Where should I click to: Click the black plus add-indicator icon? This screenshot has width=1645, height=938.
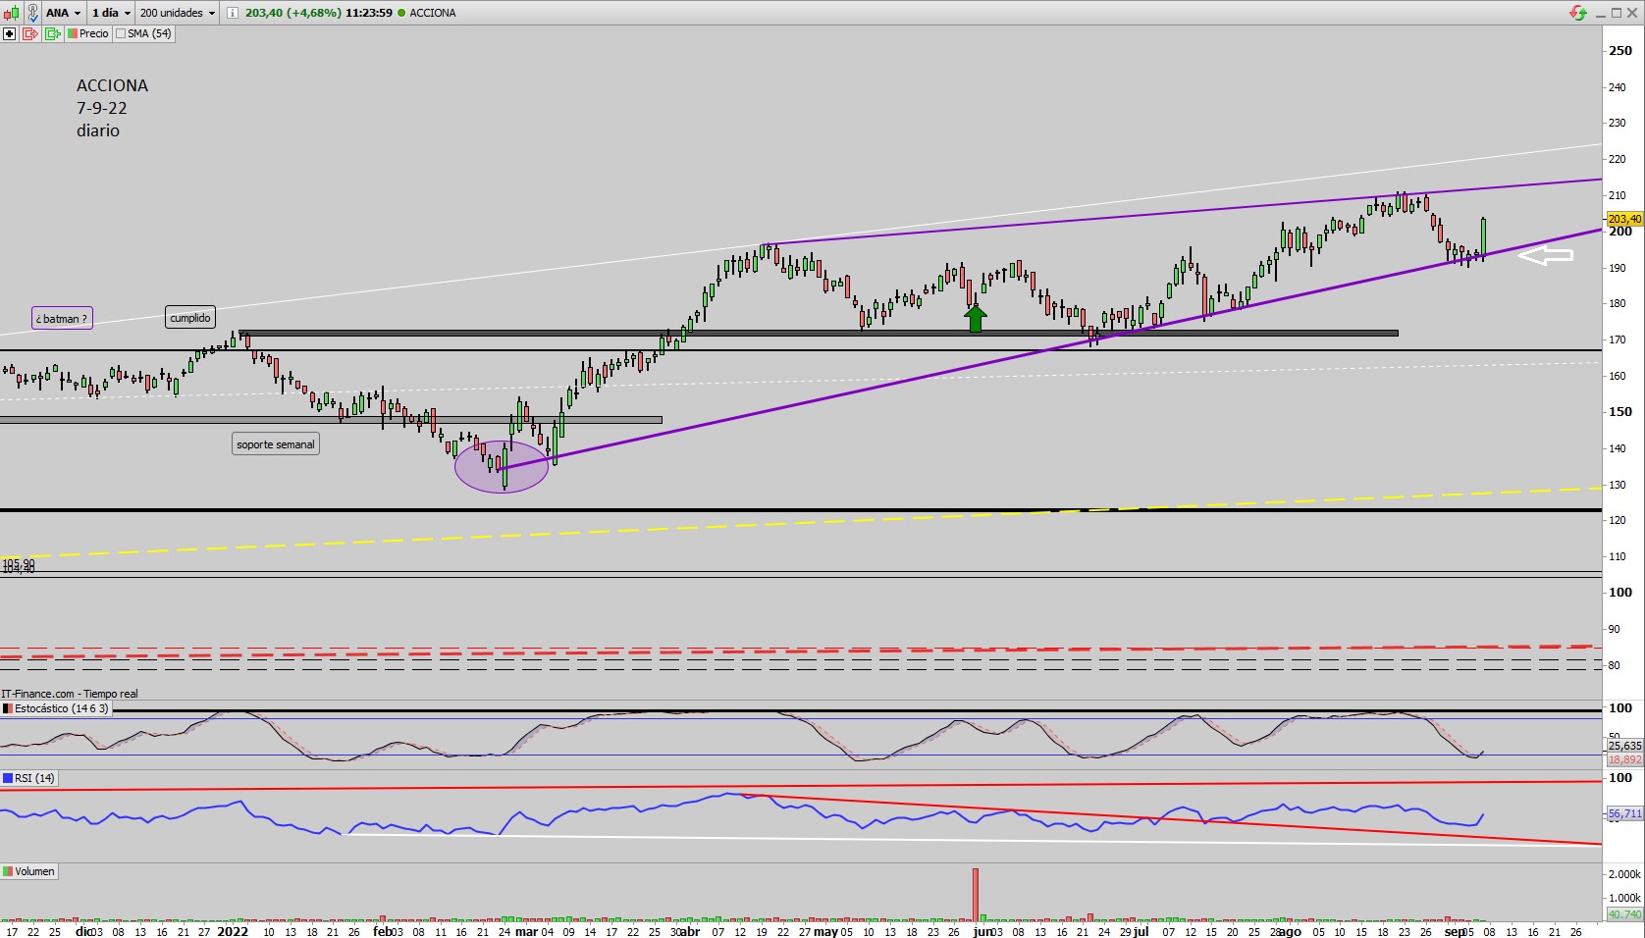click(x=10, y=33)
